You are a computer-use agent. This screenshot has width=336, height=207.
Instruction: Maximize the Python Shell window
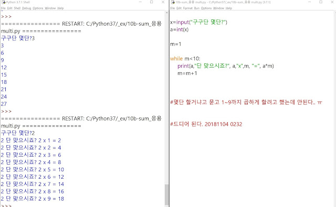[x=152, y=2]
